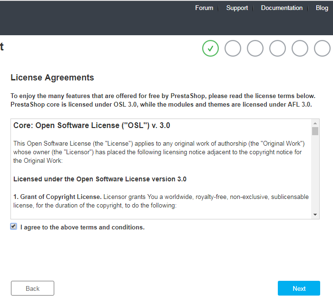Click the scrollbar track below the thumb
Image resolution: width=333 pixels, height=297 pixels.
tap(315, 173)
